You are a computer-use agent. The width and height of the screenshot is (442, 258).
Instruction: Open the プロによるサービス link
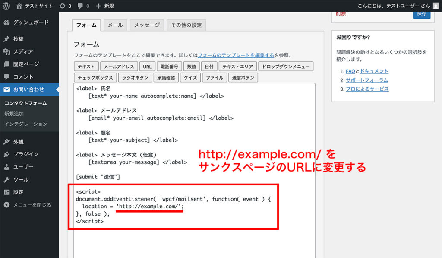click(x=367, y=89)
